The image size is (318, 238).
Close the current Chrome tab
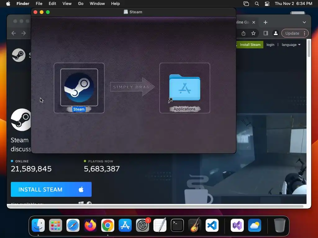click(x=254, y=22)
